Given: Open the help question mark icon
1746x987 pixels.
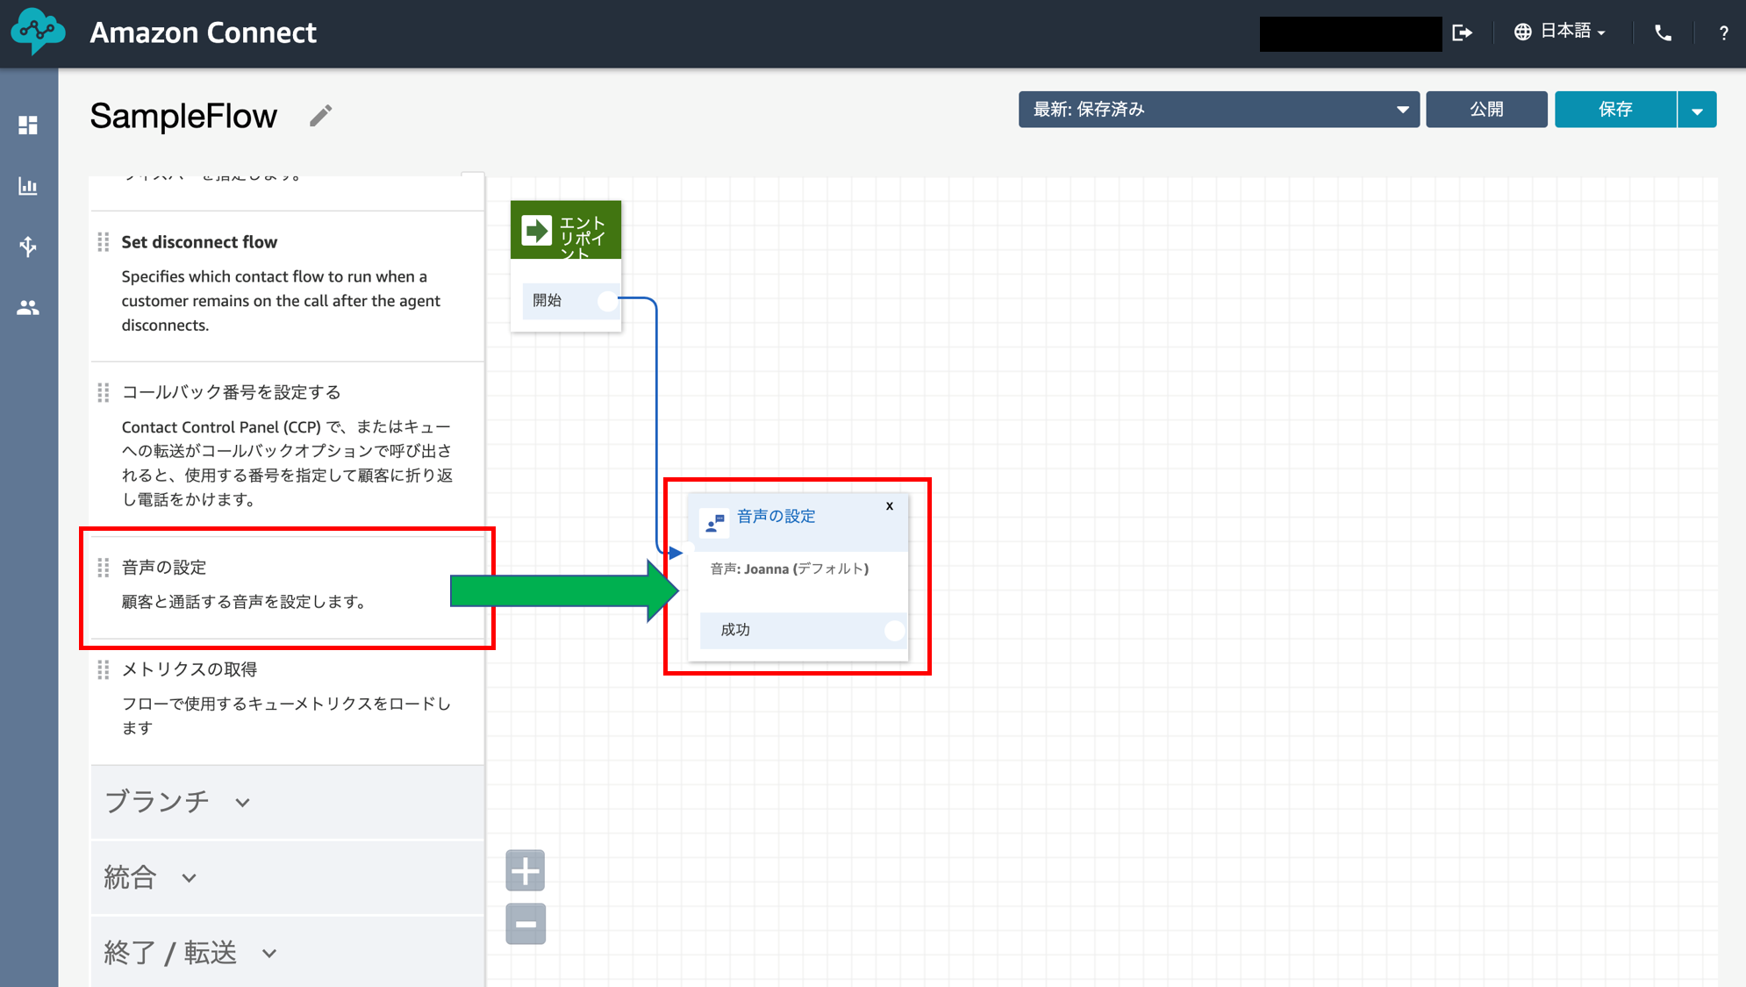Looking at the screenshot, I should pyautogui.click(x=1723, y=33).
